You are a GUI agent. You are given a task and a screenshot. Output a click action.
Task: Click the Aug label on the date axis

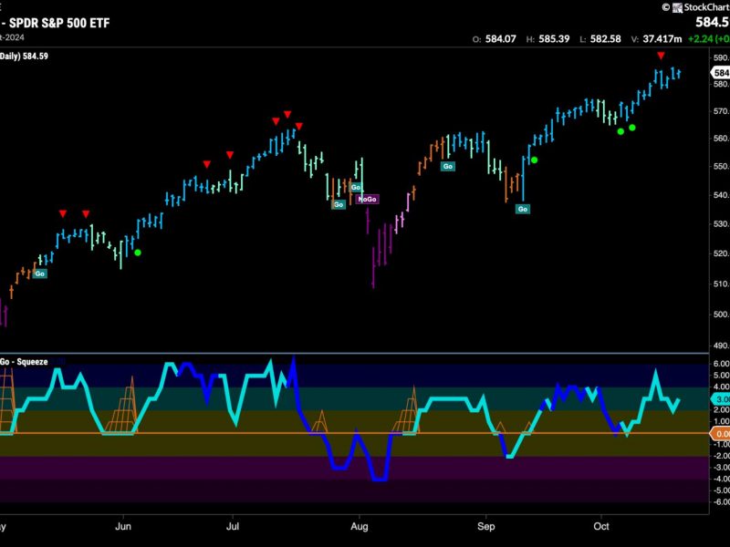[x=359, y=526]
